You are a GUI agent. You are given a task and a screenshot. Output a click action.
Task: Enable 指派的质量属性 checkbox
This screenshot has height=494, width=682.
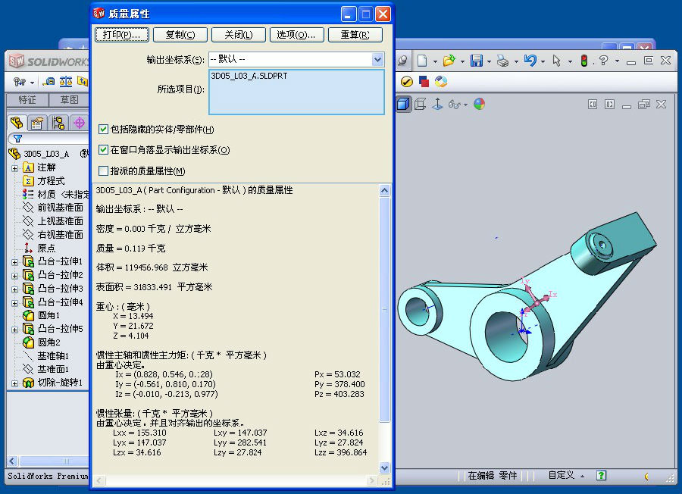(x=104, y=170)
